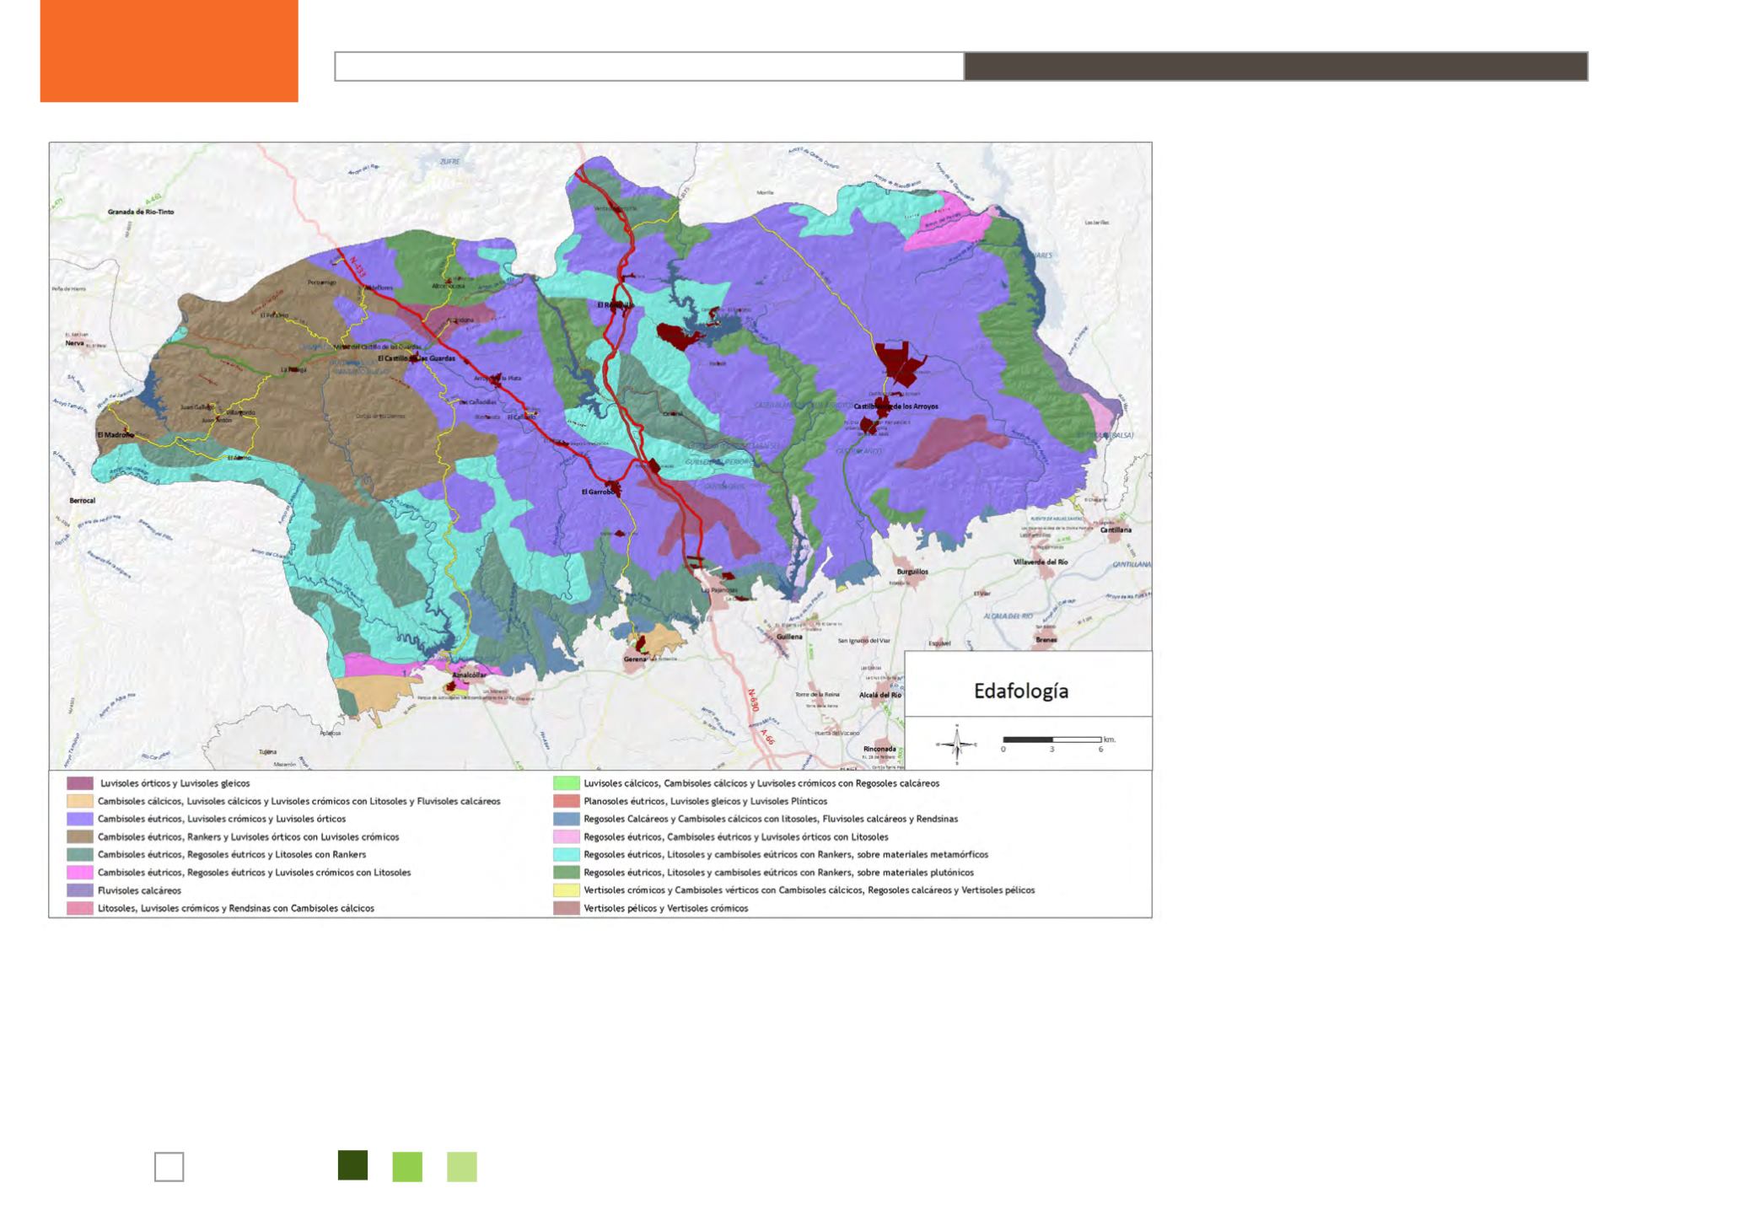Image resolution: width=1737 pixels, height=1226 pixels.
Task: Select legend text Litosoles, Luvisoles crómicos y Rendsinas con Cambisoles cálcicos
Action: [x=236, y=909]
